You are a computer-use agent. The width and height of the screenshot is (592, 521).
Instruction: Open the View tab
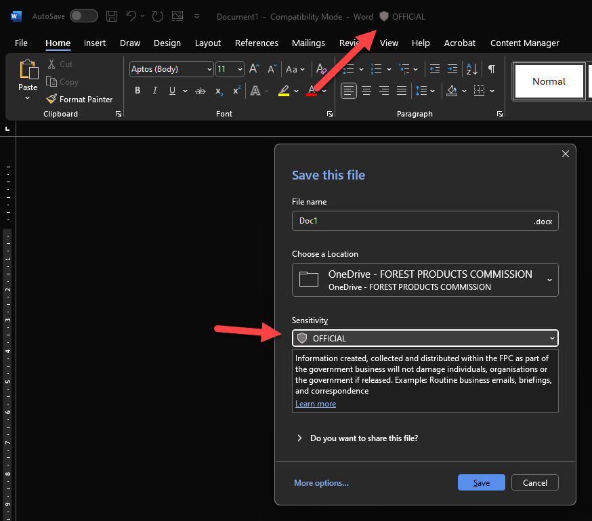389,43
